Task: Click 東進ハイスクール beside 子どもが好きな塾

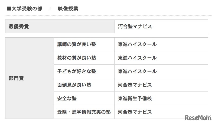Action: [137, 71]
